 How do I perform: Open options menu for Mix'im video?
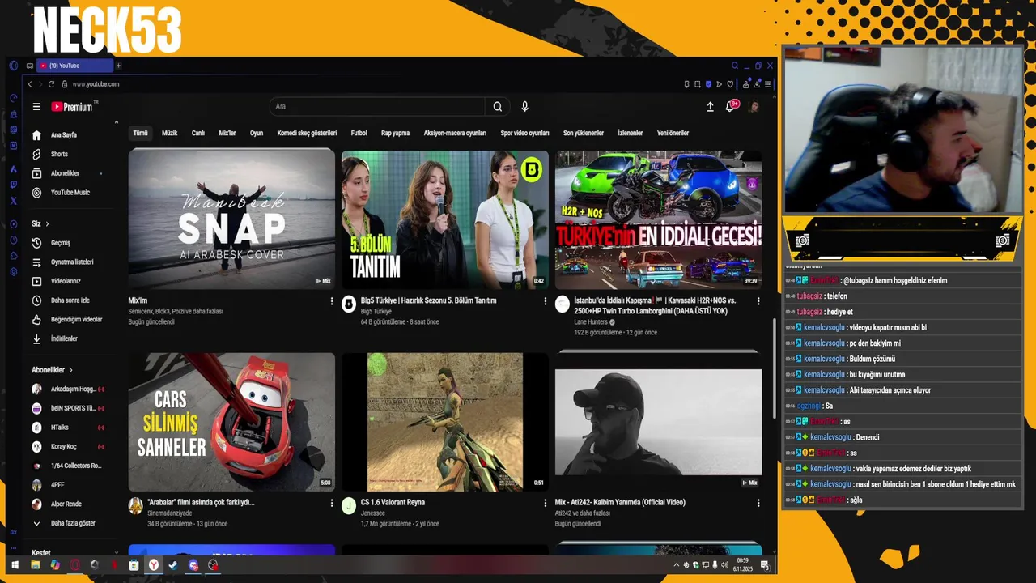tap(331, 301)
